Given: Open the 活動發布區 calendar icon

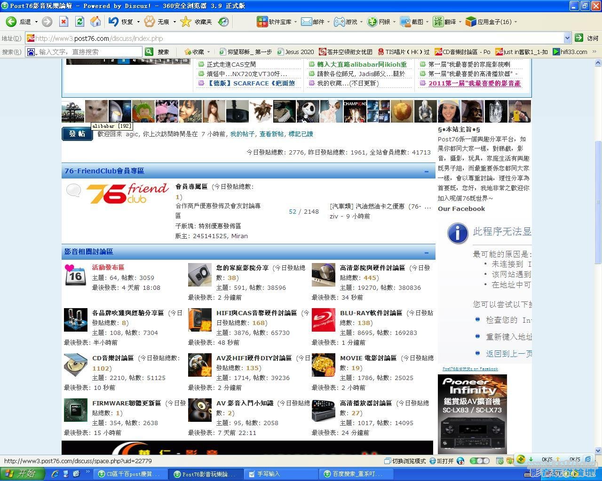Looking at the screenshot, I should [x=76, y=275].
